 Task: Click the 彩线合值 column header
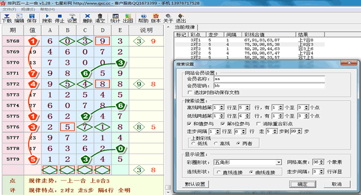coord(269,35)
